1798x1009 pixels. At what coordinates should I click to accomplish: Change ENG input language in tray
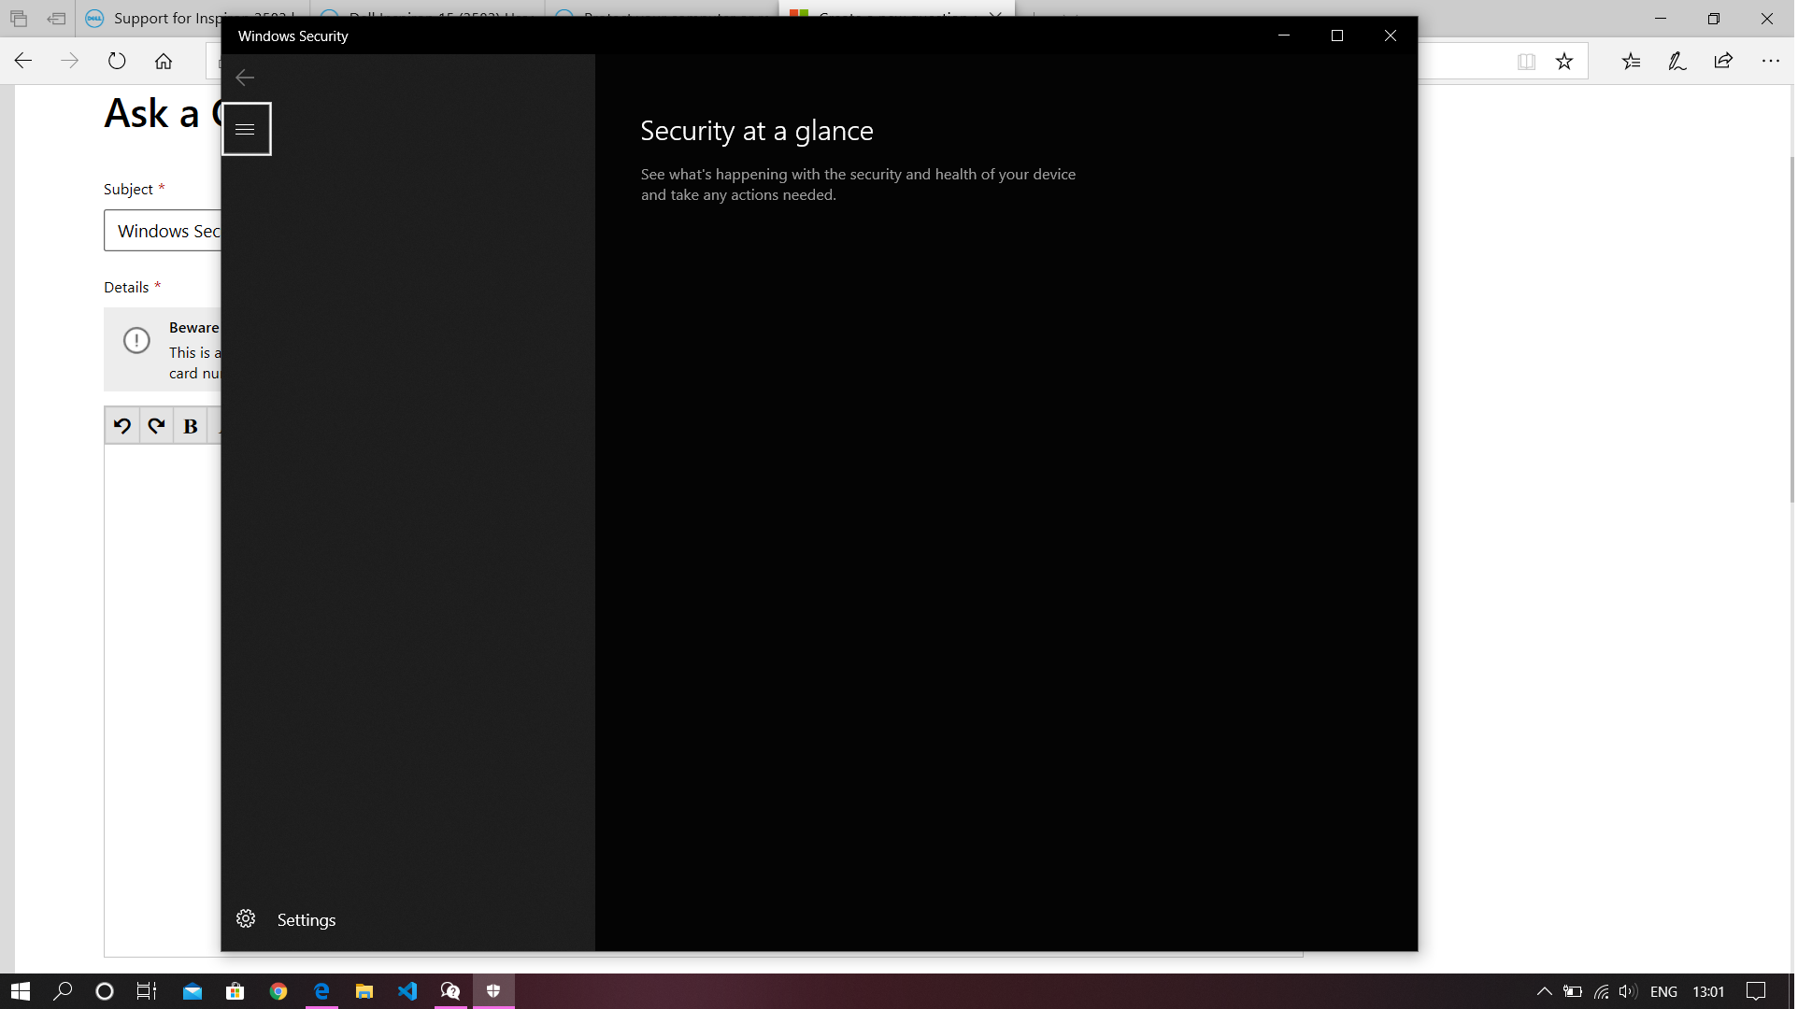(x=1663, y=991)
